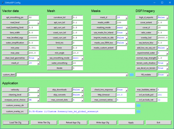174x129 pixels.
Task: Open max_convert_slots dropdown showing 4
Action: tap(82, 100)
